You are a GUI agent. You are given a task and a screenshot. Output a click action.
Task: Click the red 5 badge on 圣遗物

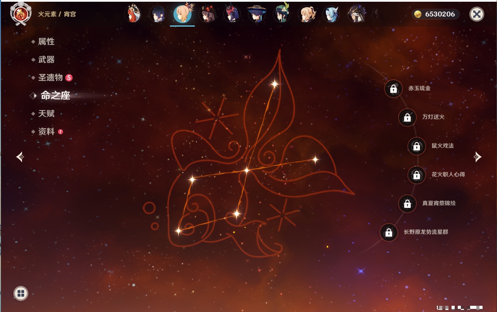[69, 78]
